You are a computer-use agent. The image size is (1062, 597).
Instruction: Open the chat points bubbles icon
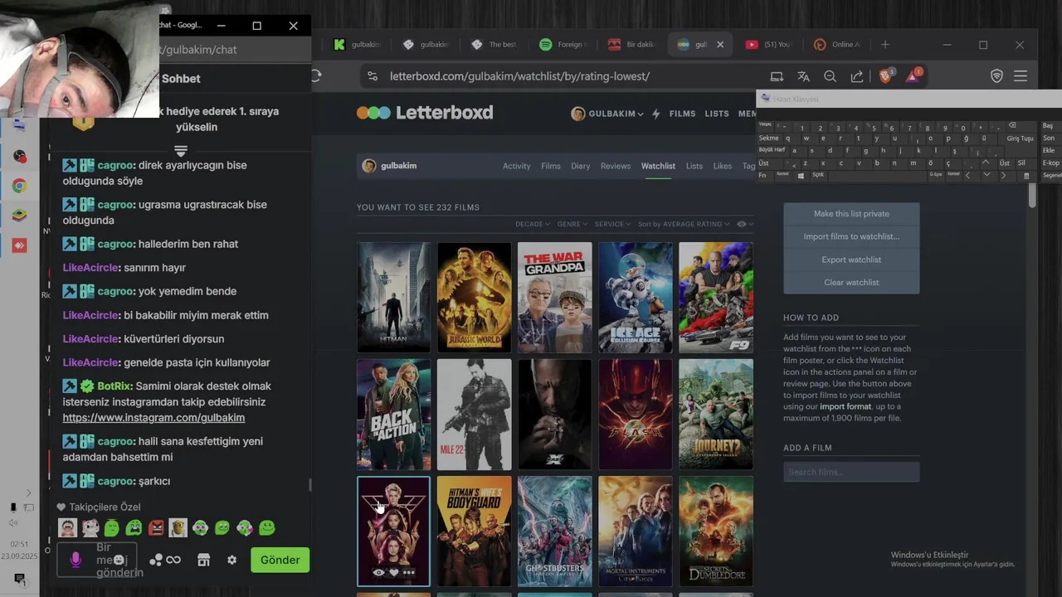[x=156, y=560]
